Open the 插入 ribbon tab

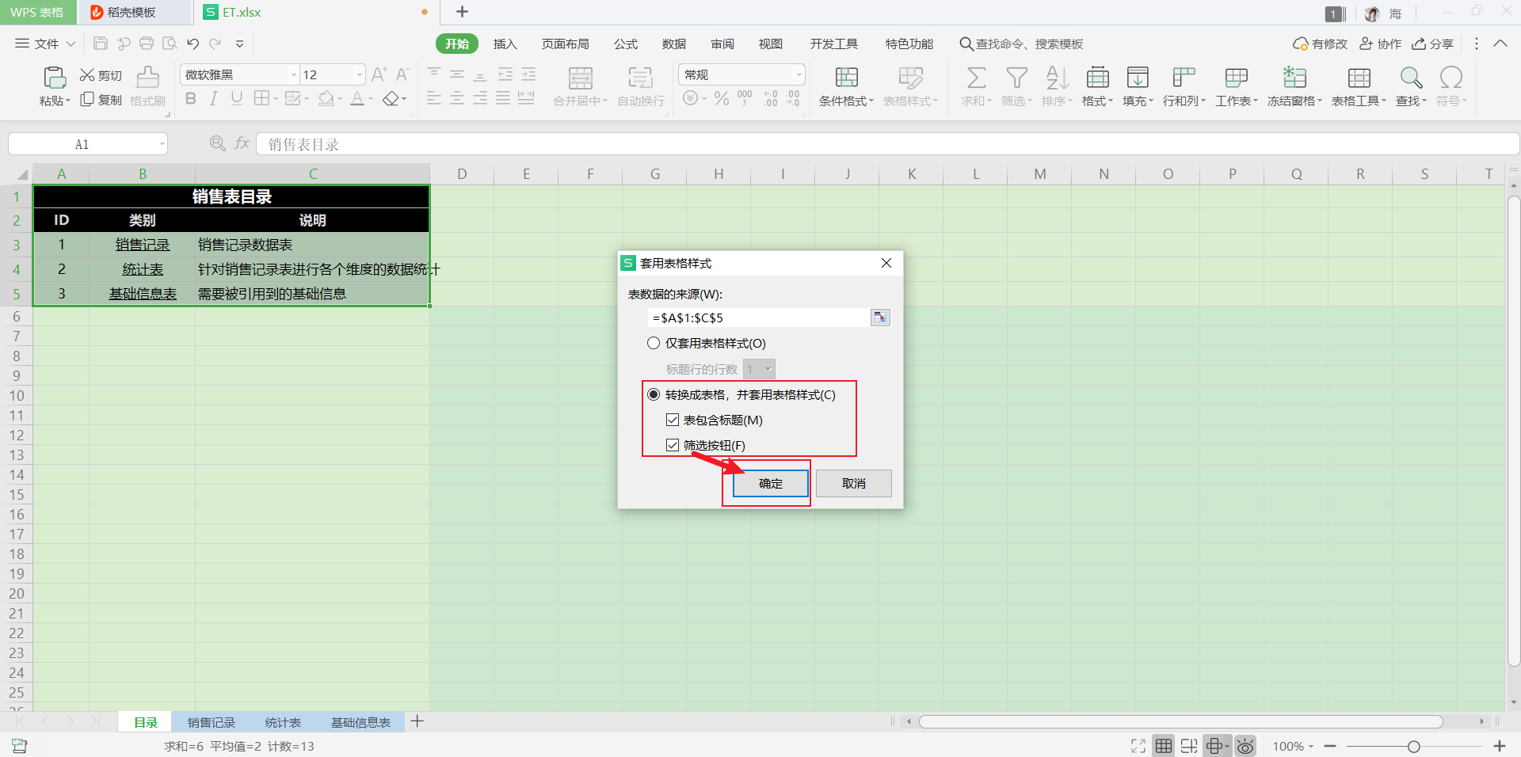[505, 44]
